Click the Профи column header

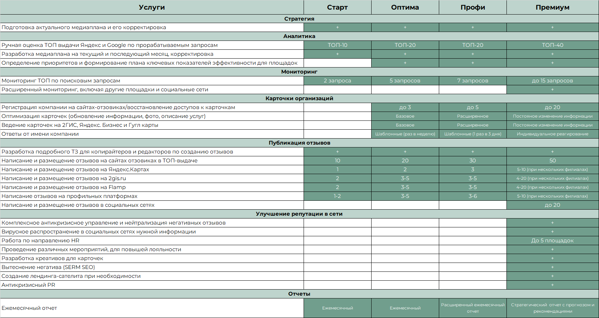pyautogui.click(x=472, y=7)
